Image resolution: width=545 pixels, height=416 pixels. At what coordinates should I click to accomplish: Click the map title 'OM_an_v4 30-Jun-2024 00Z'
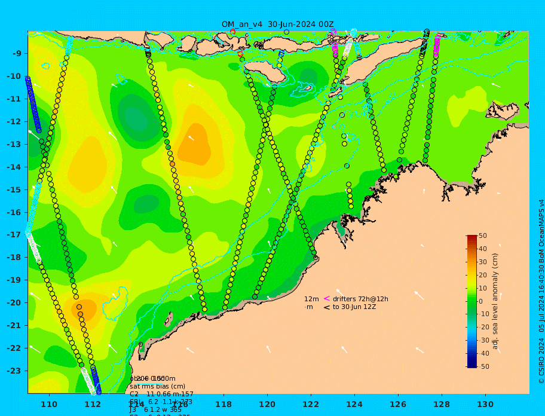coord(278,25)
